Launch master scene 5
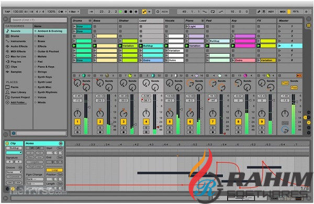 coord(280,46)
